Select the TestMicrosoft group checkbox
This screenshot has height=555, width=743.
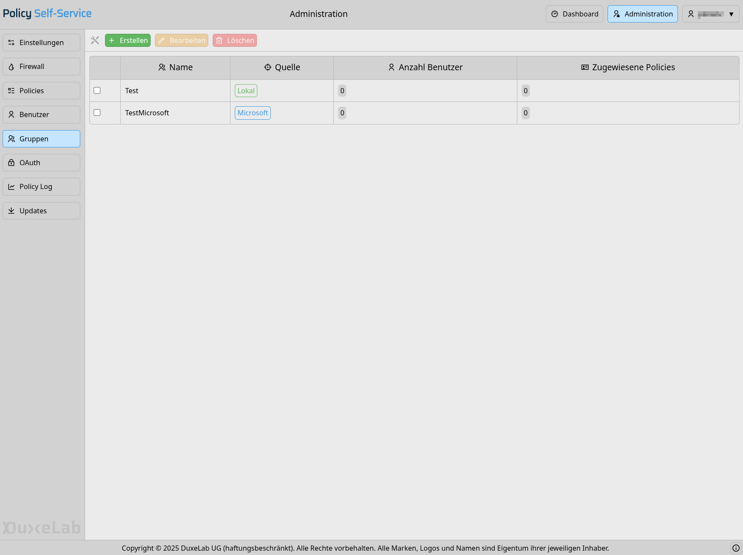(97, 113)
